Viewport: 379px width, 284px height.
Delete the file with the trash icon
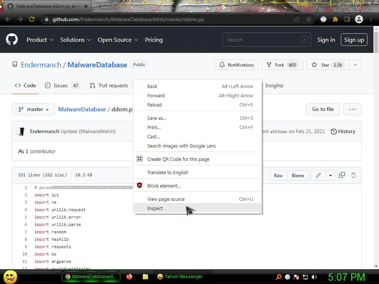click(353, 175)
